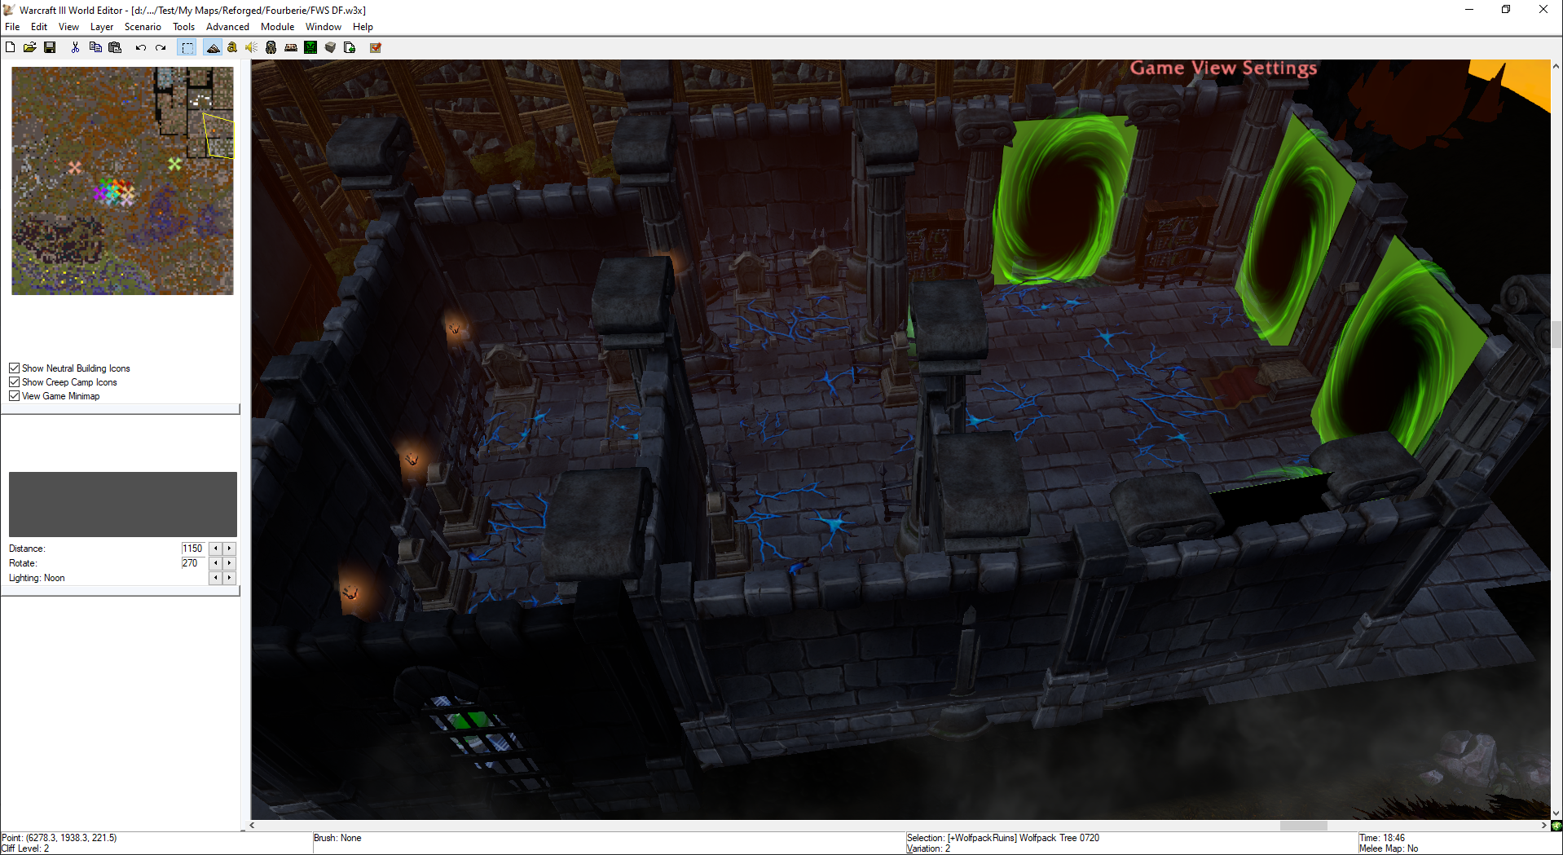Cut selection with scissors icon
The image size is (1563, 855).
[x=75, y=47]
